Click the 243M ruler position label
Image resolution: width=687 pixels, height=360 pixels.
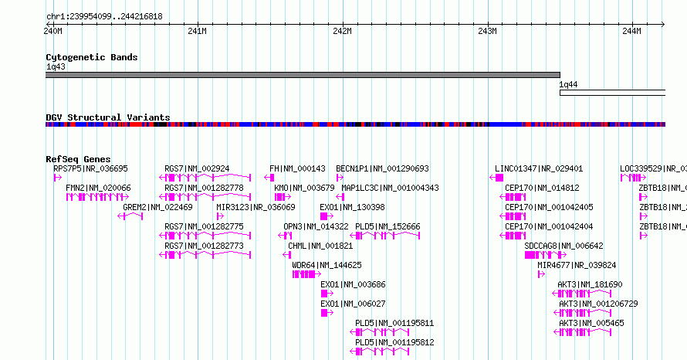click(x=487, y=31)
